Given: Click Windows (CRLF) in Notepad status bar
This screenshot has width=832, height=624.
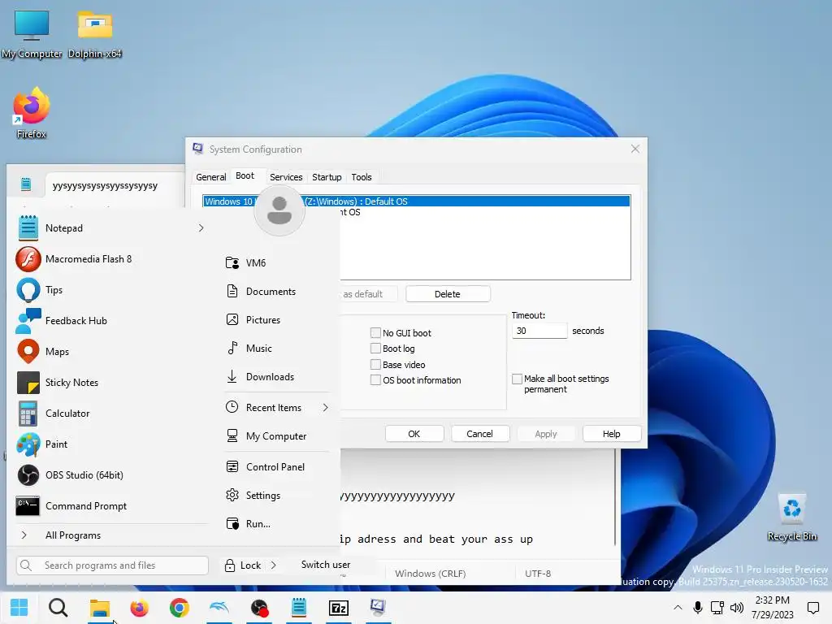Looking at the screenshot, I should 431,574.
